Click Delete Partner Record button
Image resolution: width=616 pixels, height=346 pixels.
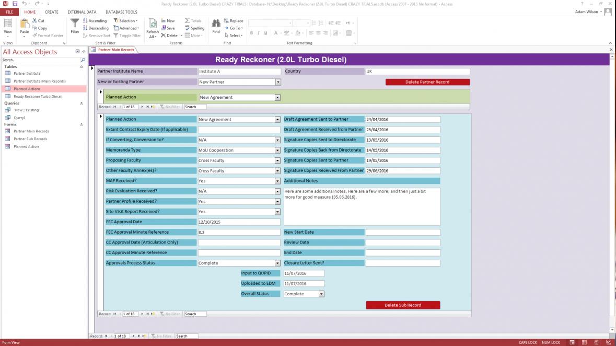(x=427, y=82)
